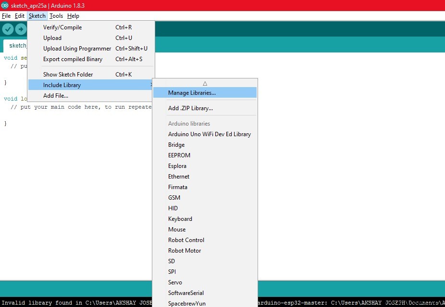Include the EEPROM library
Screen dimensions: 445x307
point(179,155)
